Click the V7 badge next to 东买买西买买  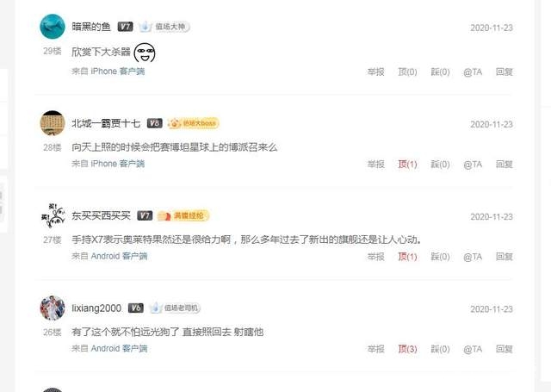click(x=145, y=215)
